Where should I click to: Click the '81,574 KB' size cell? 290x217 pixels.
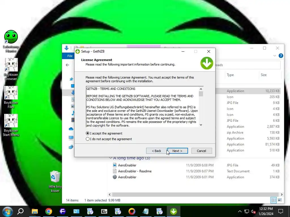pos(272,144)
